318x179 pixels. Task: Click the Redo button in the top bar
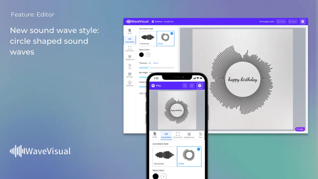tap(293, 21)
